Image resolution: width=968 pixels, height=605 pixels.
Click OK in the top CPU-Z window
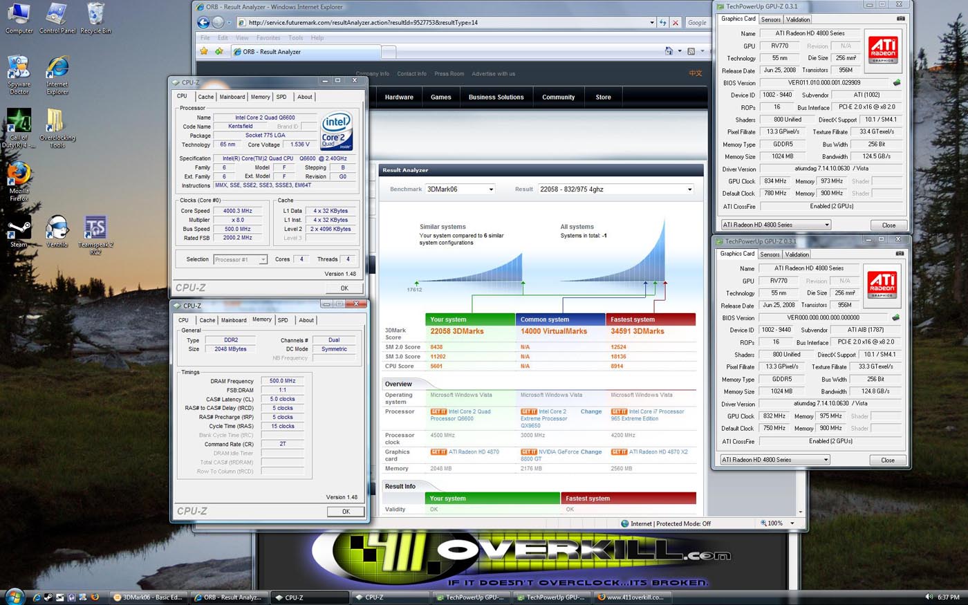344,288
